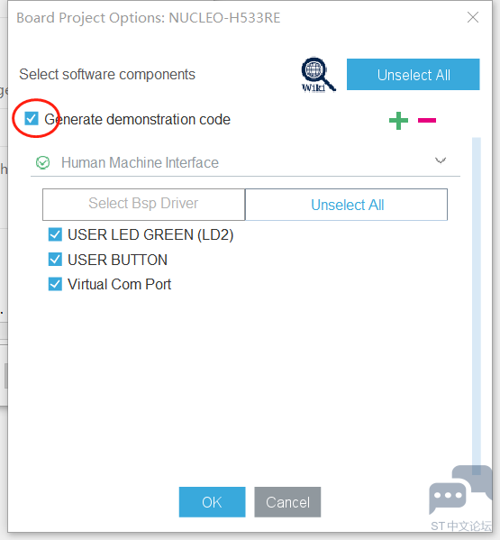Click the pink minus collapse-all icon
Screen dimensions: 500x540
(x=427, y=120)
